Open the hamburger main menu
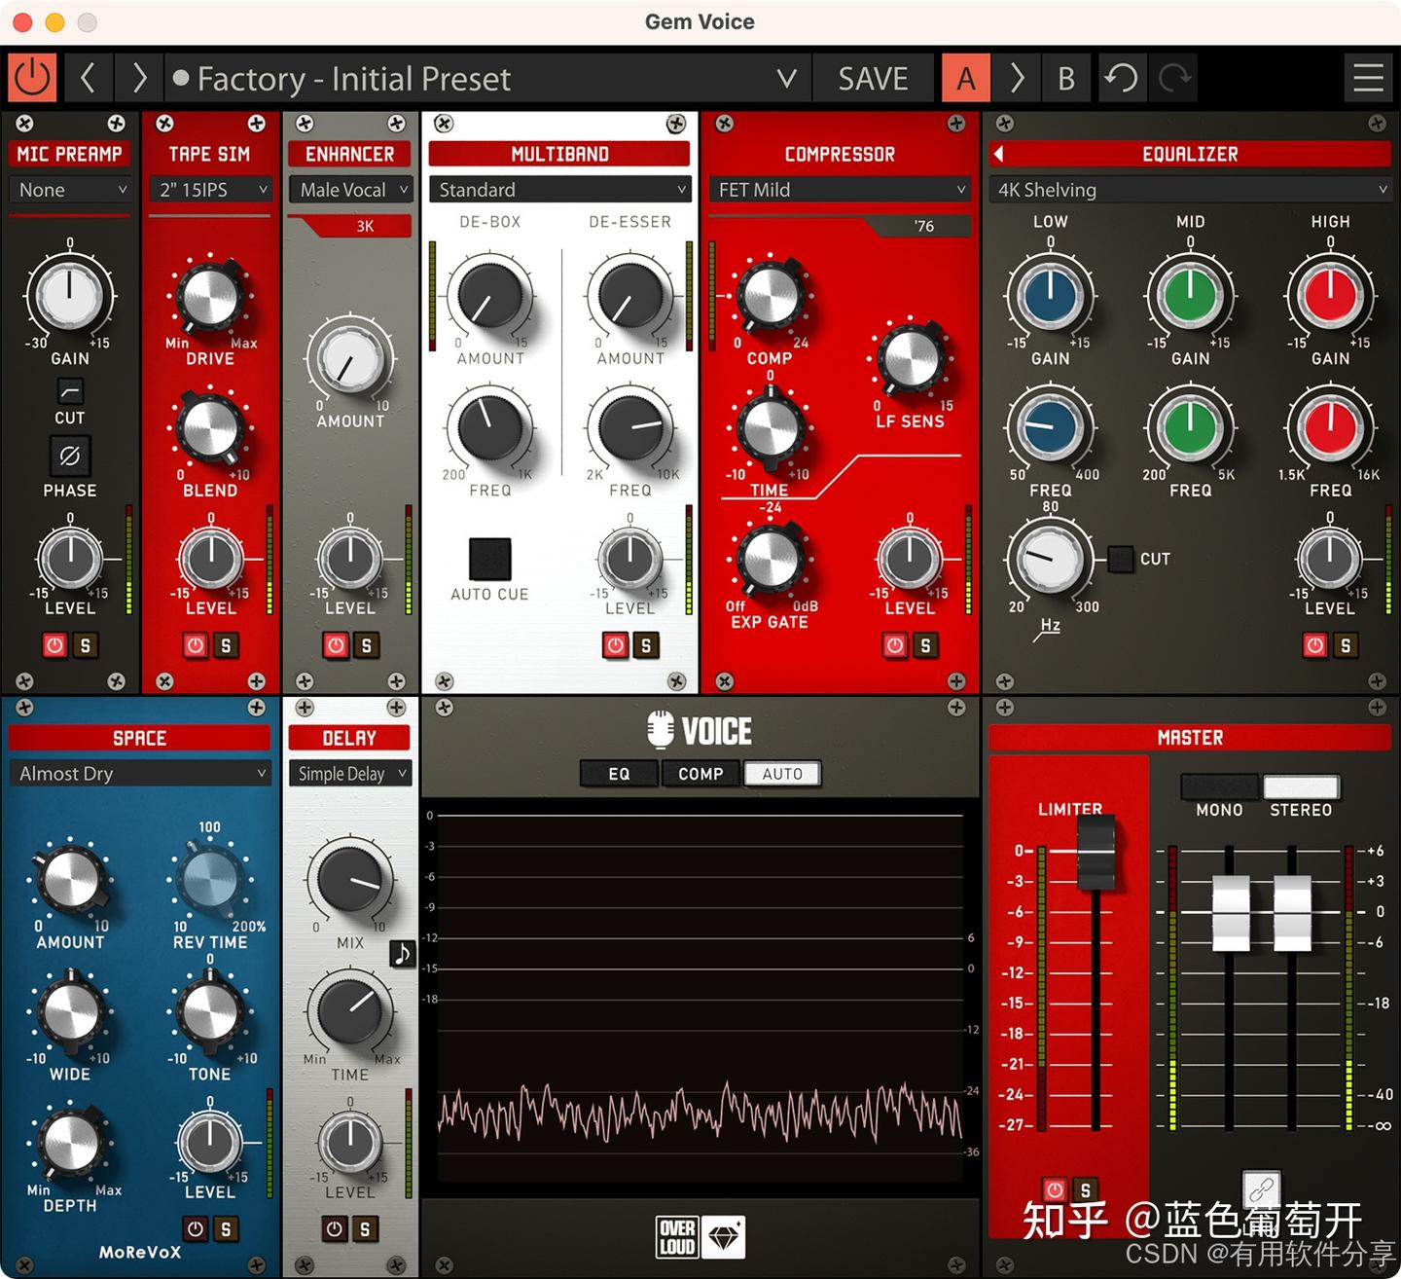 [1368, 78]
